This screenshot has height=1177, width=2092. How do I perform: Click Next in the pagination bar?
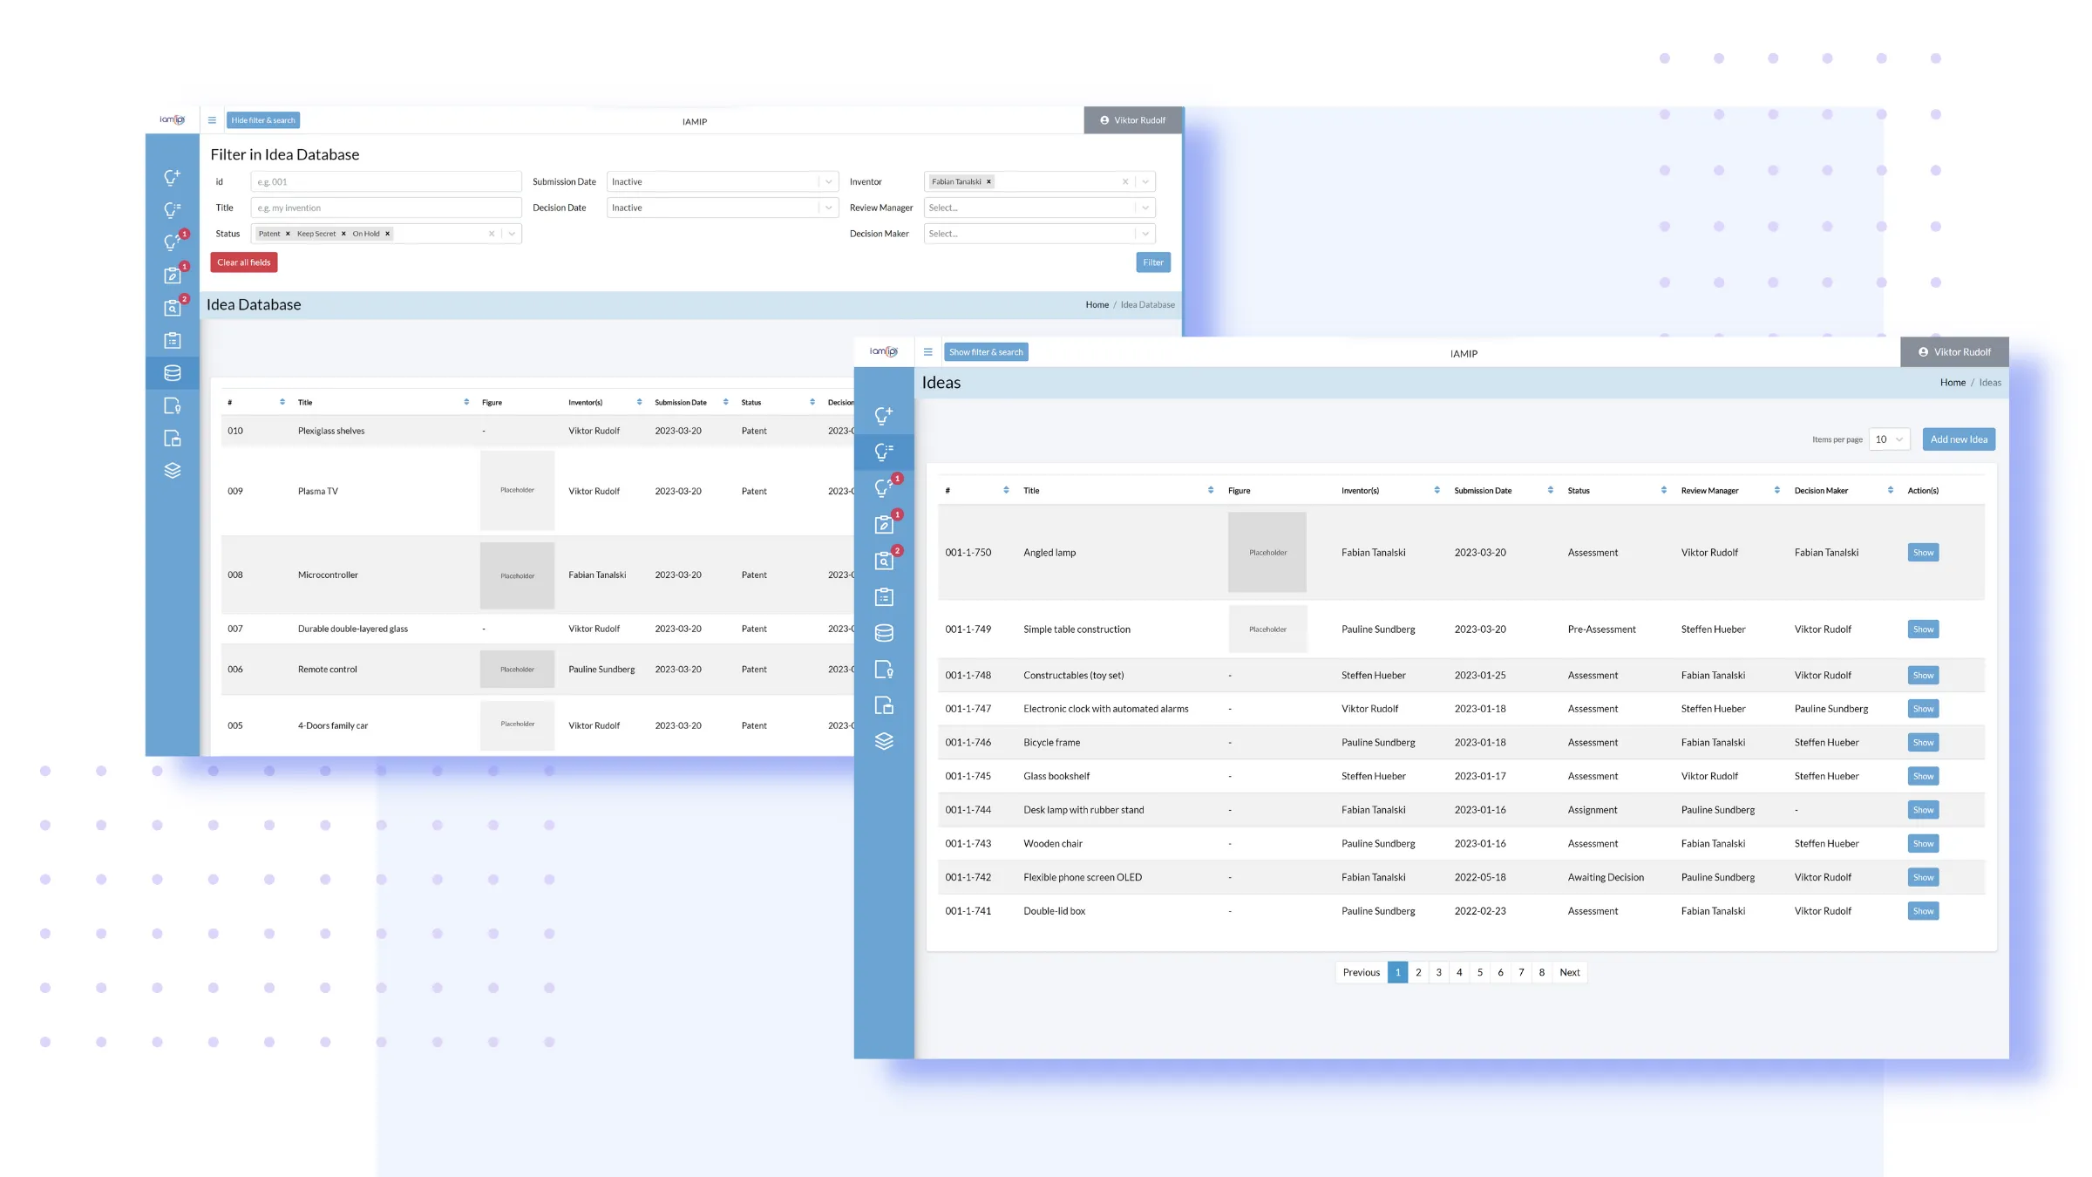[x=1569, y=972]
